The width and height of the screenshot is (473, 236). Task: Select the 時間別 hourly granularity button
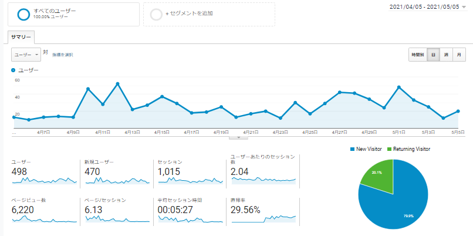click(x=418, y=55)
